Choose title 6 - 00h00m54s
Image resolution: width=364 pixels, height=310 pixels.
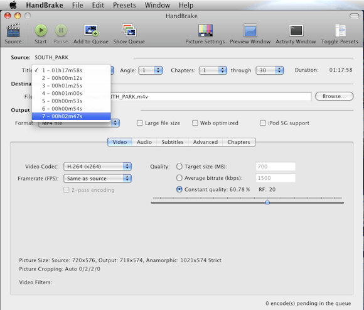pyautogui.click(x=72, y=109)
